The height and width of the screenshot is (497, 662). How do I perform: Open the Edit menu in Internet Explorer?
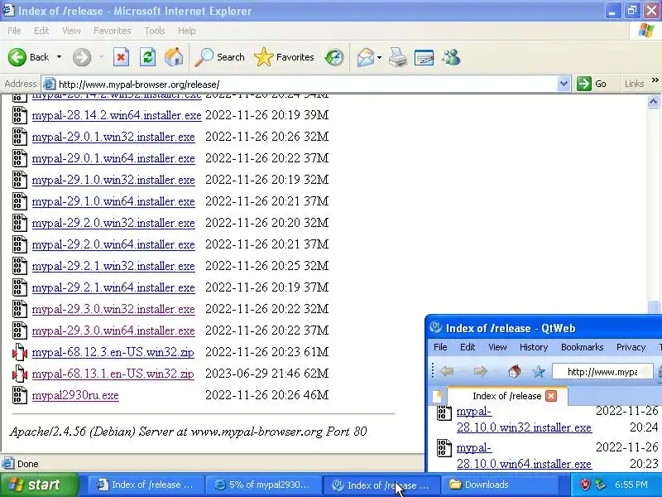(41, 31)
